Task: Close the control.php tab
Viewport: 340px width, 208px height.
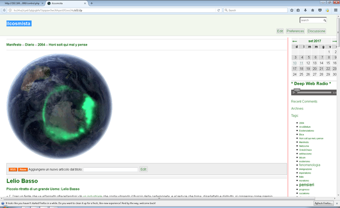Action: (x=42, y=3)
